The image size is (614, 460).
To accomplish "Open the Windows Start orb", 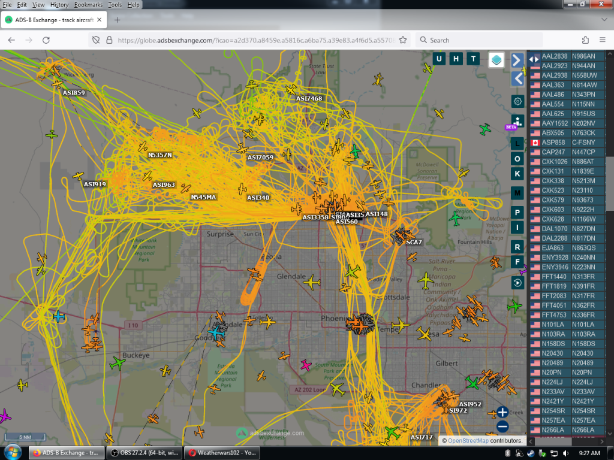I will point(13,453).
